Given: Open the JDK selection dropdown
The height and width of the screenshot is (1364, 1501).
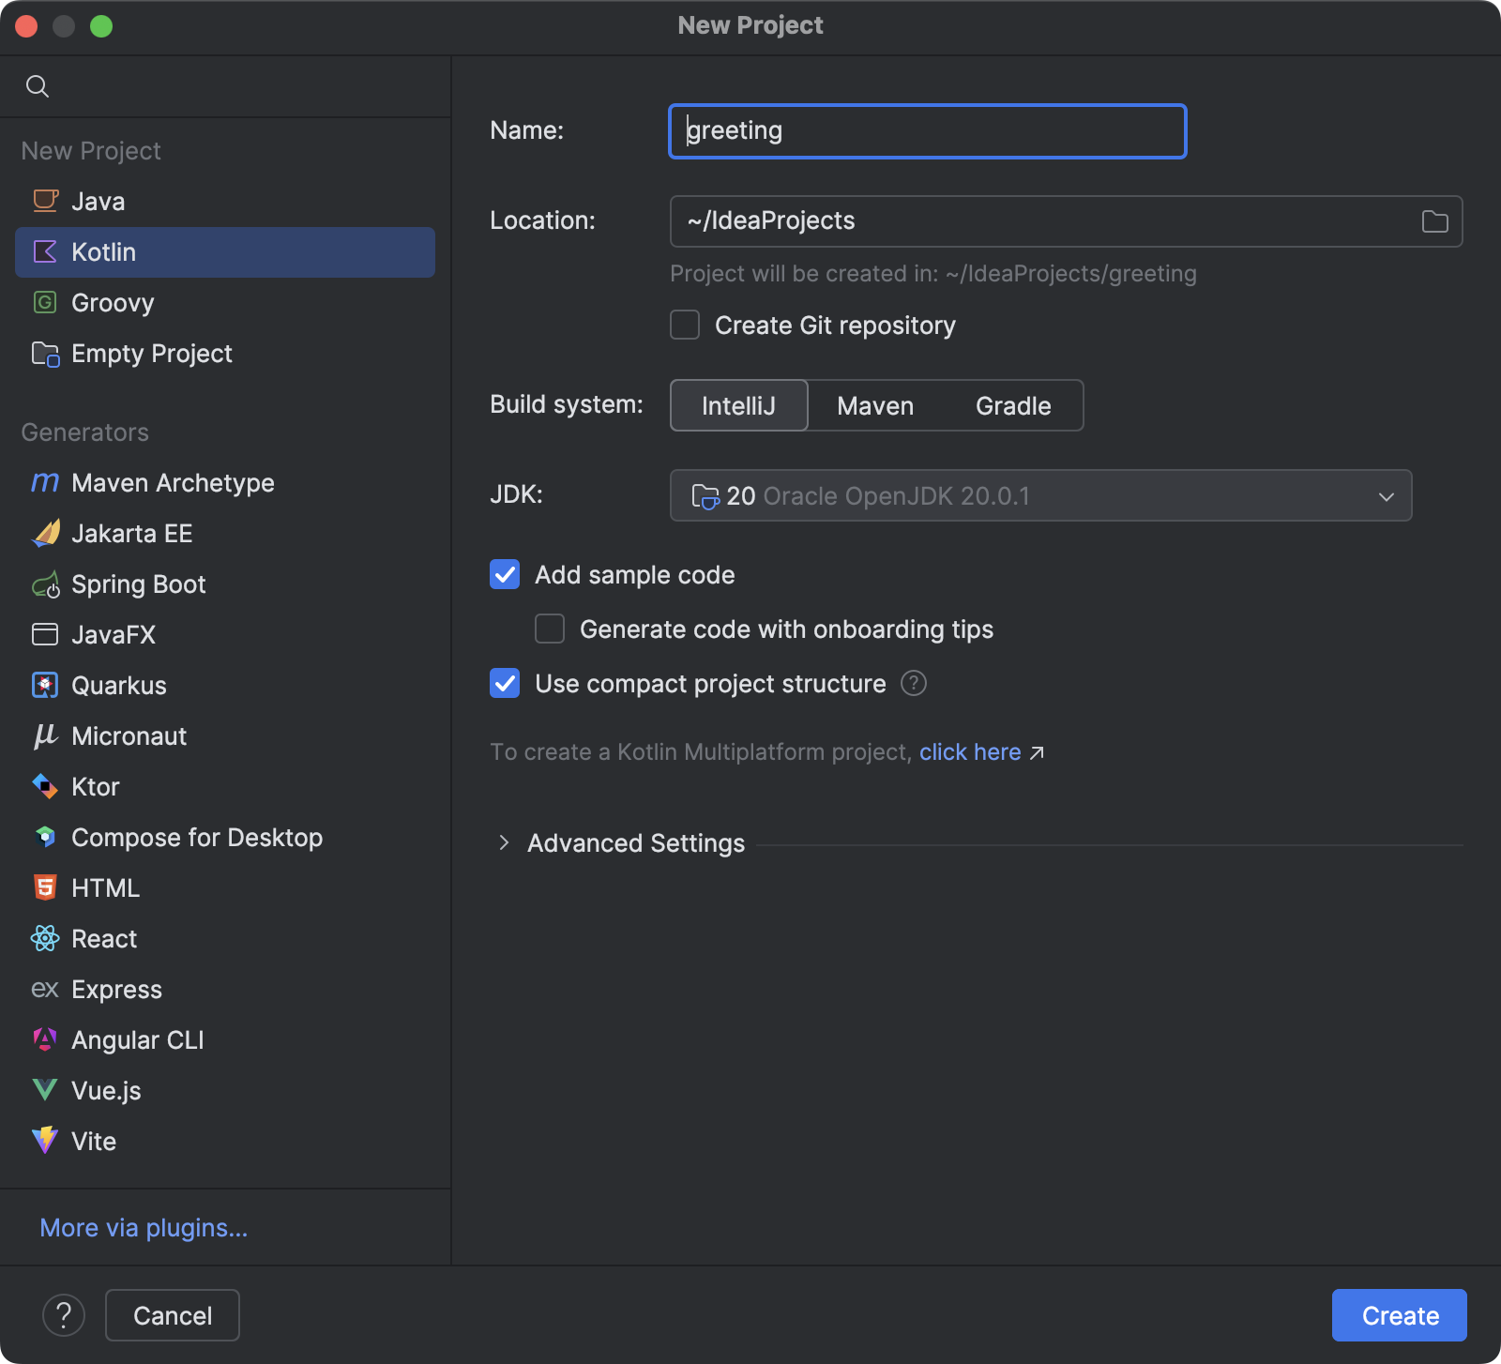Looking at the screenshot, I should click(1039, 495).
